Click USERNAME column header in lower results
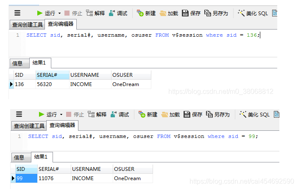The width and height of the screenshot is (298, 189). (92, 169)
